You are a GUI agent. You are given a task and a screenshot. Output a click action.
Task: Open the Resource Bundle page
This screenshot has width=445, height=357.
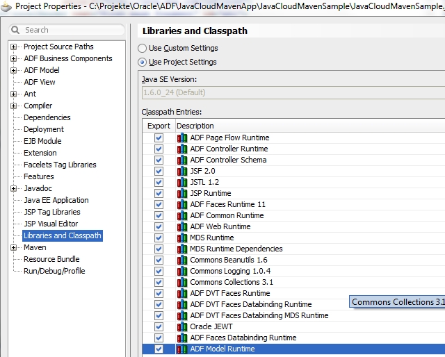[51, 259]
